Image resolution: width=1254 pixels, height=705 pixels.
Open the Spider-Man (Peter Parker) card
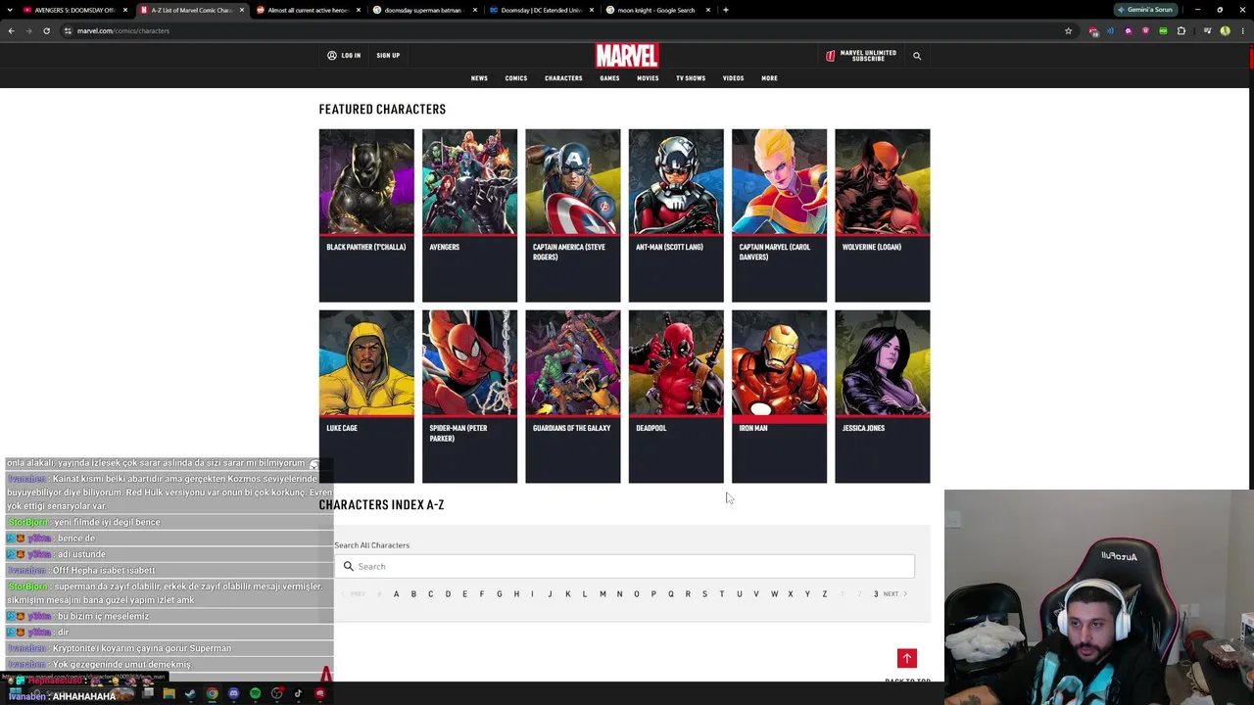469,397
